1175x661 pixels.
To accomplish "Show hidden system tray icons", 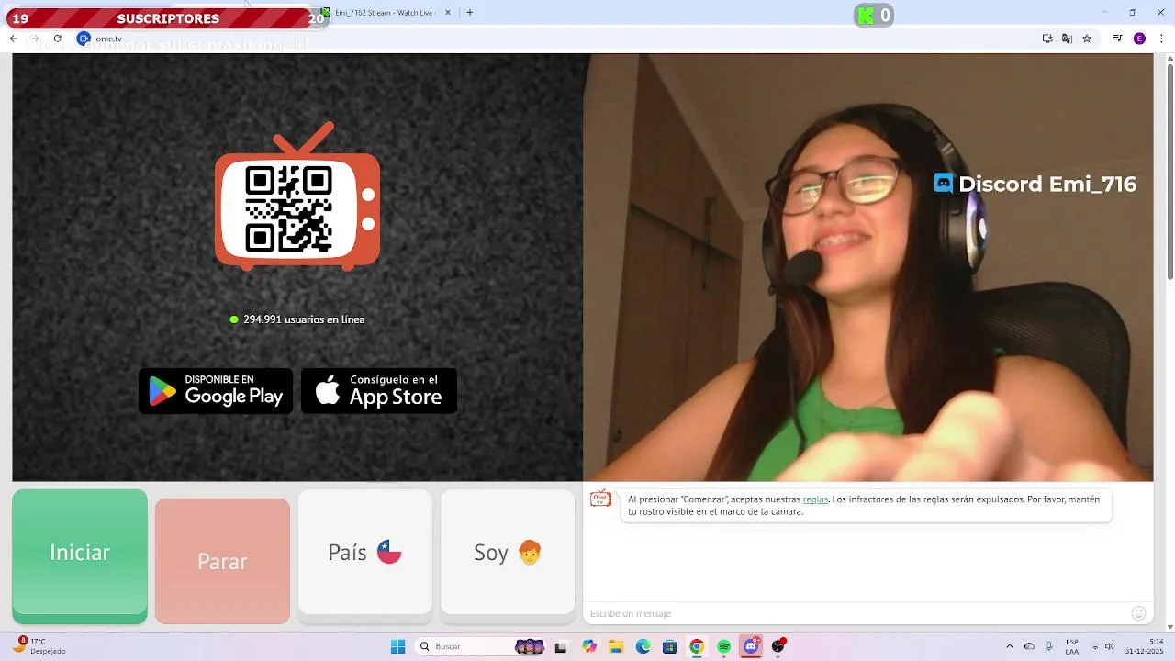I will [1010, 646].
